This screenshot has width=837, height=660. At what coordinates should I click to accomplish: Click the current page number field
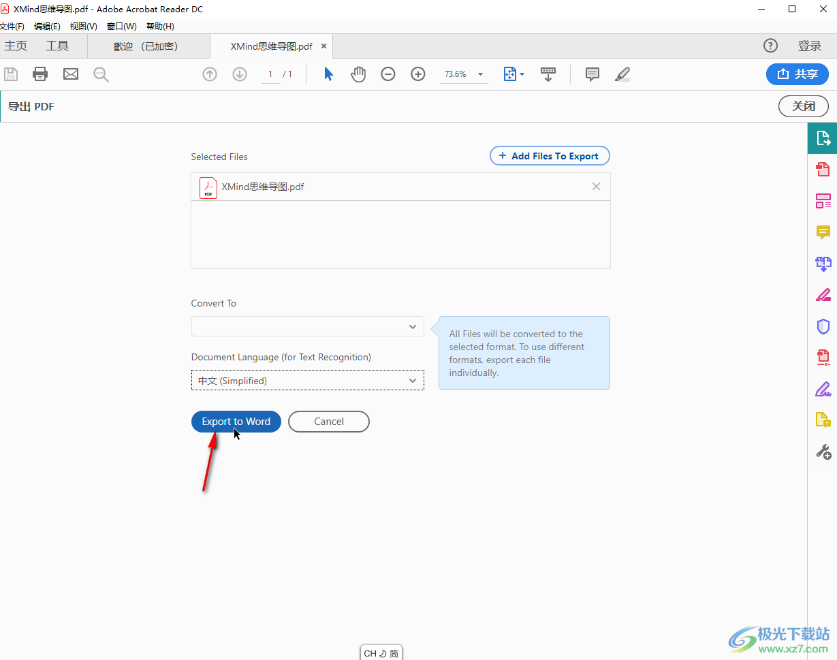(270, 74)
